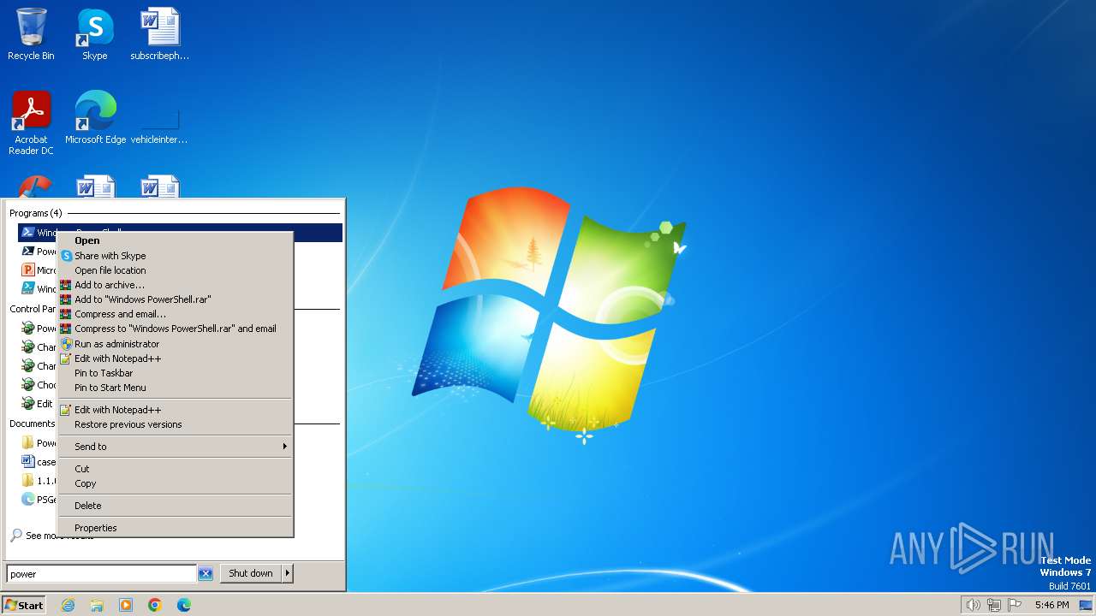This screenshot has height=616, width=1096.
Task: Expand the arrow next to Shut down
Action: pos(288,573)
